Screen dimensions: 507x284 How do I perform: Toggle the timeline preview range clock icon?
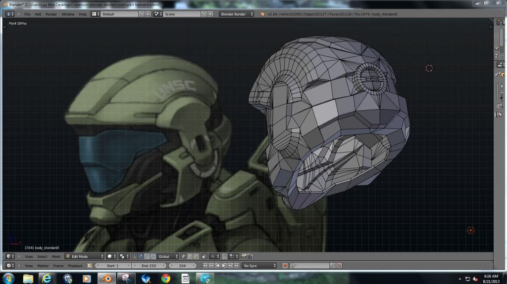click(x=90, y=266)
